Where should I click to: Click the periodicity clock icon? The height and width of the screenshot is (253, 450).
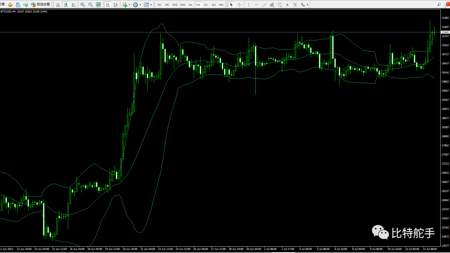[135, 5]
